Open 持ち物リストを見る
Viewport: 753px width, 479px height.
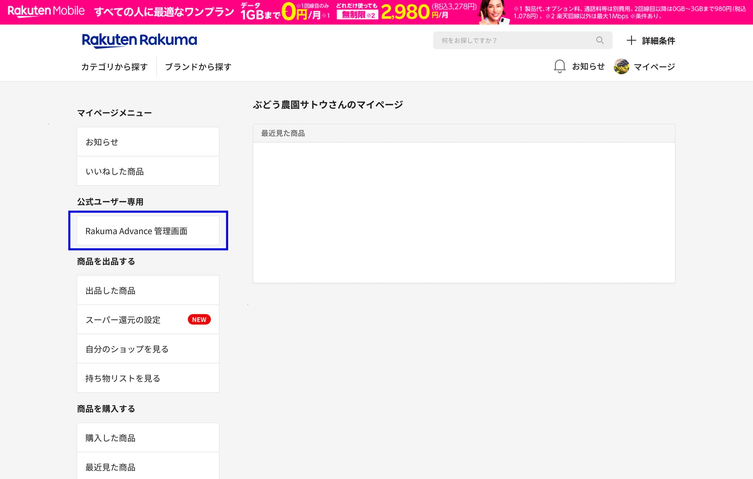click(x=148, y=378)
